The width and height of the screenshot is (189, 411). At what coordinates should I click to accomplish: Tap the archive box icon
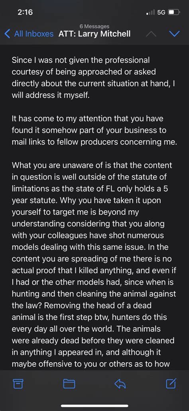point(18,384)
